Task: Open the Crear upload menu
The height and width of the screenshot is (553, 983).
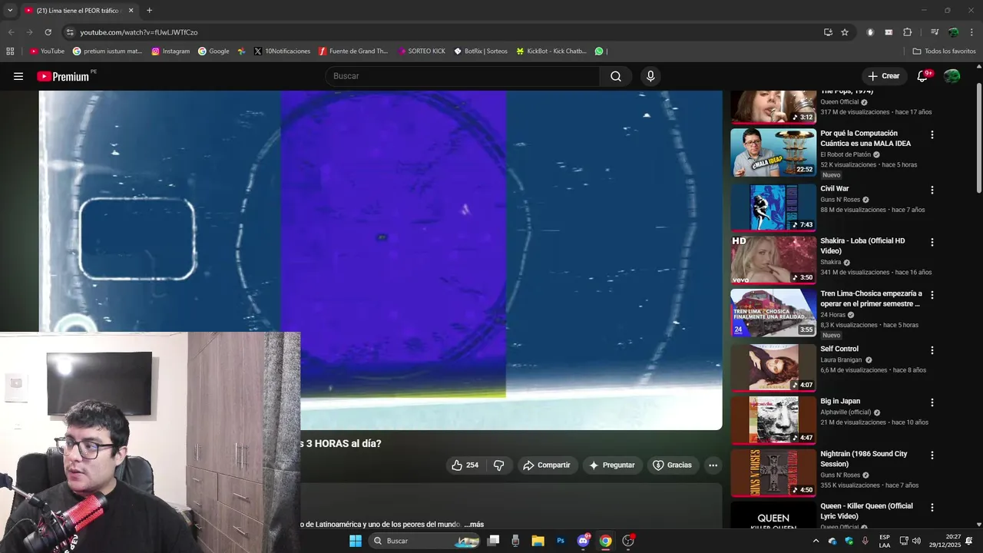Action: click(x=883, y=76)
